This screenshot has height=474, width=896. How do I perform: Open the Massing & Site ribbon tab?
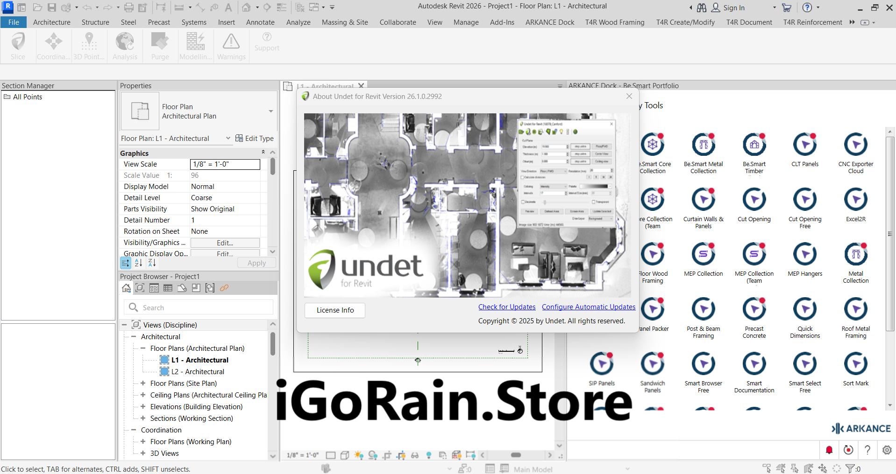tap(345, 22)
